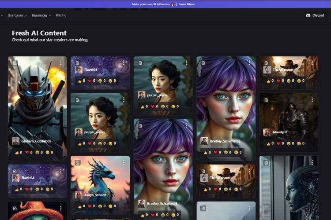Viewport: 331px width, 220px height.
Task: Open three-dot menu on Mandy32's card
Action: coord(312,100)
